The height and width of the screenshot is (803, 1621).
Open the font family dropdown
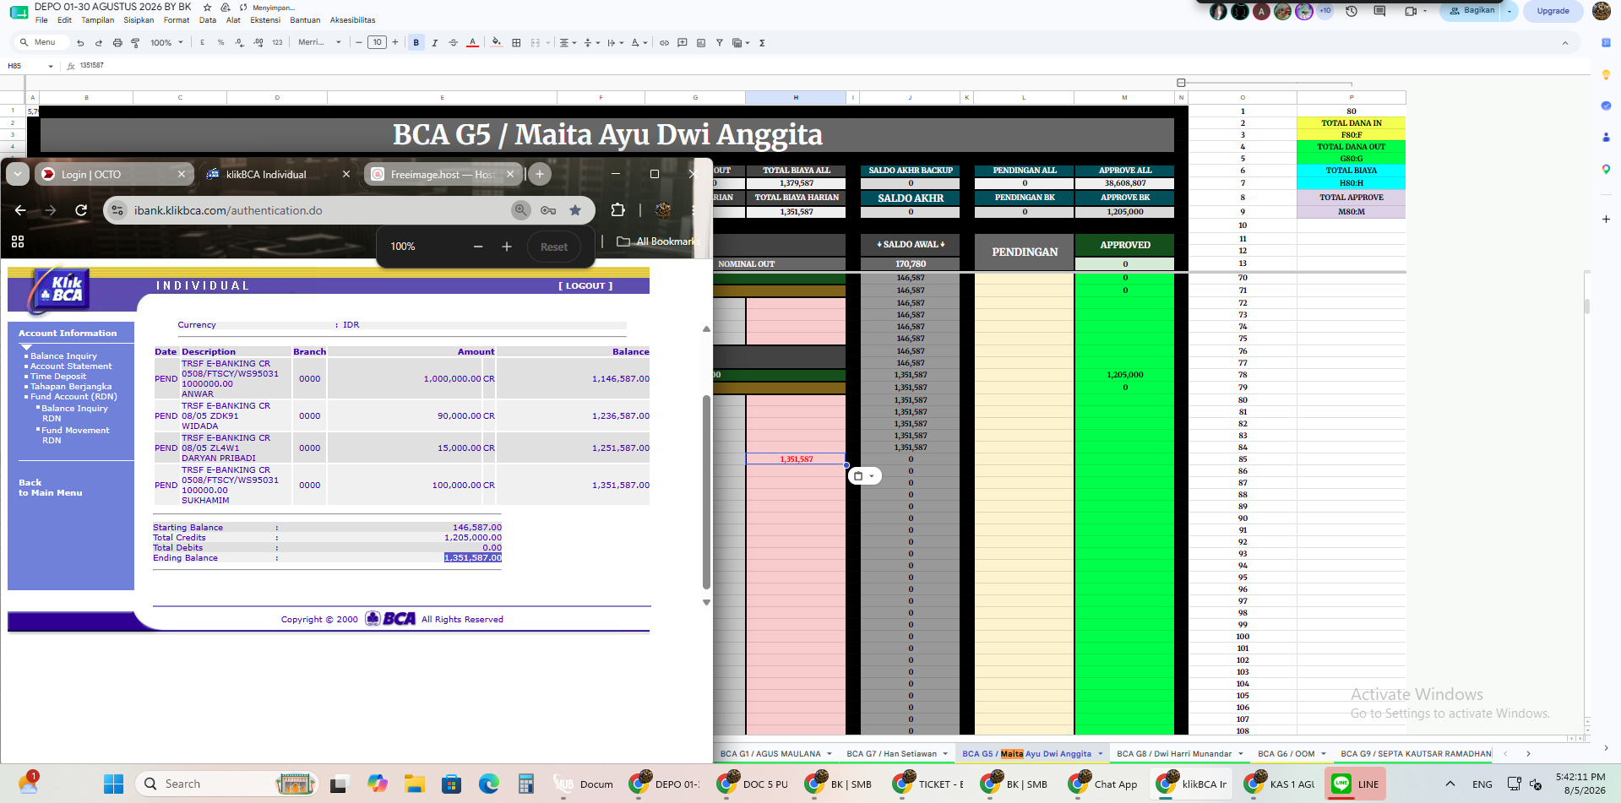(x=319, y=42)
